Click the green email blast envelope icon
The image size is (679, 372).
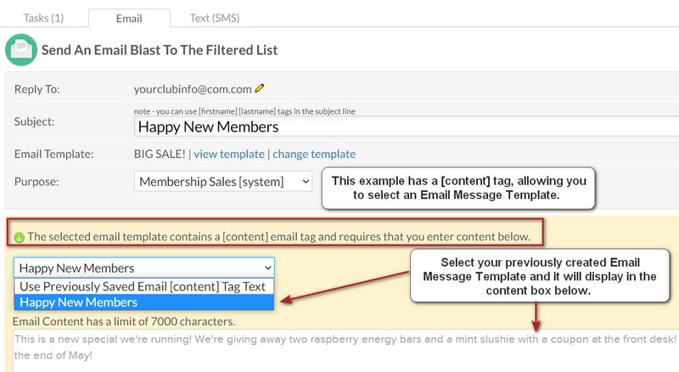[21, 50]
